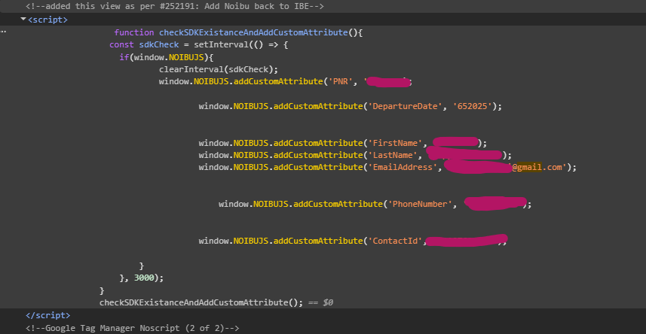Viewport: 646px width, 334px height.
Task: Click the clearInterval(sdkCheck) line
Action: point(219,69)
